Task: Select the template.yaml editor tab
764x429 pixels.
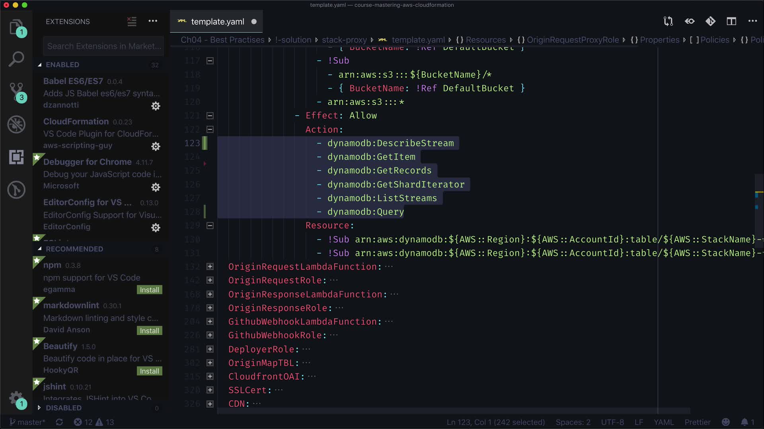Action: 217,21
